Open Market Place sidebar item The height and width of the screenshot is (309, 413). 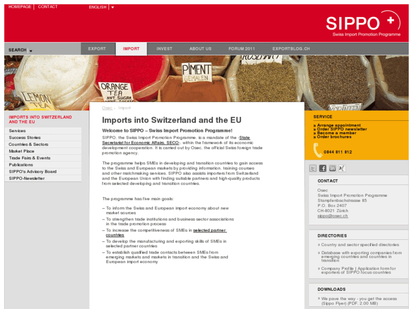pyautogui.click(x=43, y=151)
